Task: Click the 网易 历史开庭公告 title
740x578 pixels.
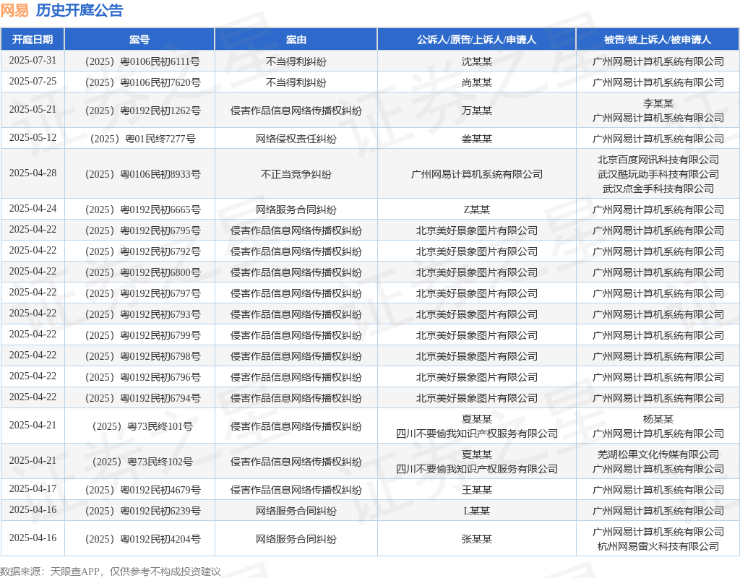Action: coord(62,10)
